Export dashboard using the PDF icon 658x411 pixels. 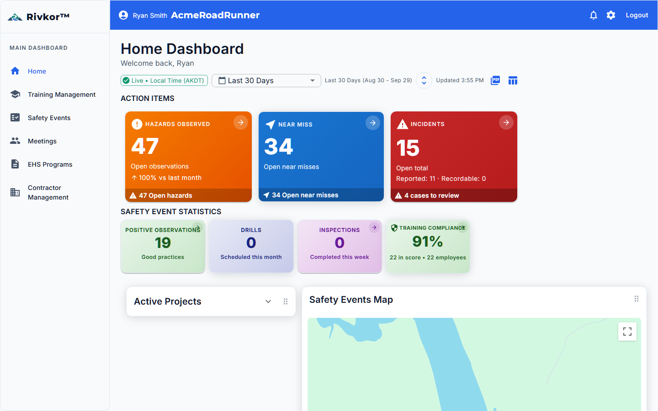click(x=495, y=80)
